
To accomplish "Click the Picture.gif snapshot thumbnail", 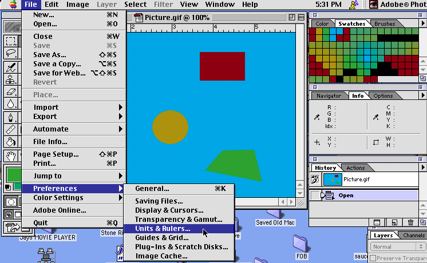I will pyautogui.click(x=333, y=180).
